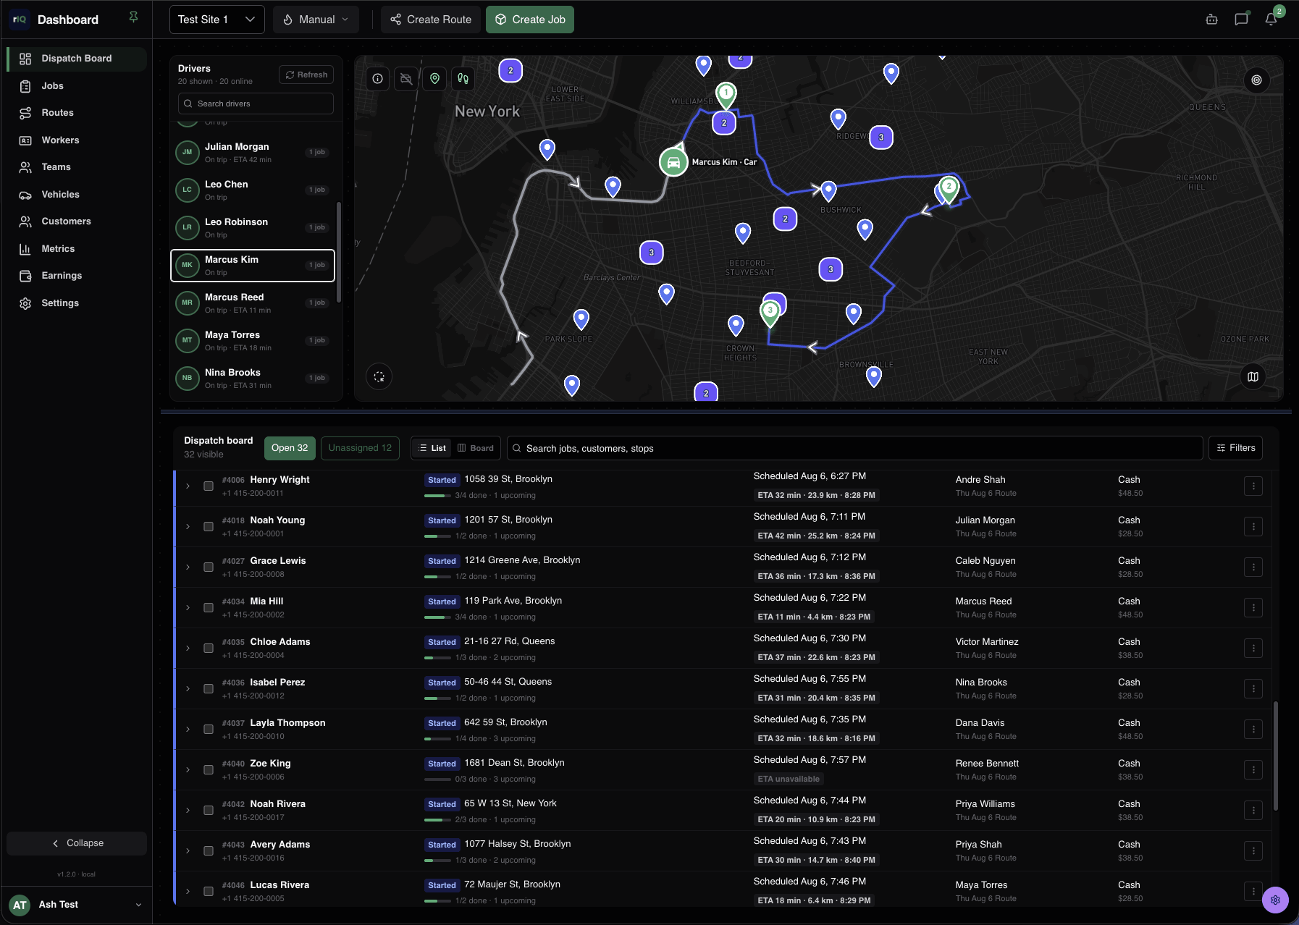Viewport: 1299px width, 925px height.
Task: Open the notifications bell
Action: (1271, 20)
